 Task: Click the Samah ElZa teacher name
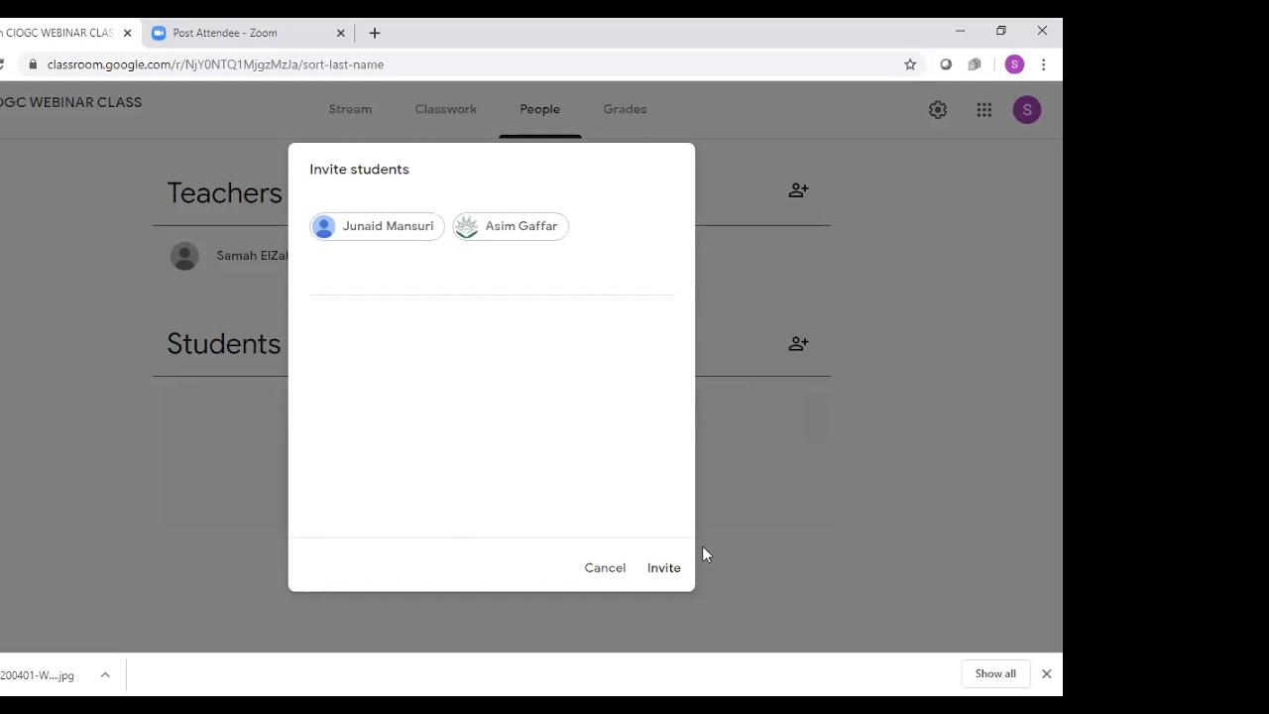pyautogui.click(x=252, y=256)
